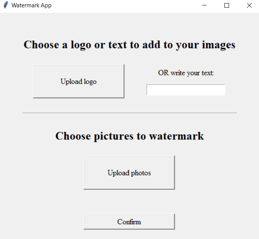The width and height of the screenshot is (259, 239).
Task: Click the word "images" in the top heading
Action: click(219, 45)
